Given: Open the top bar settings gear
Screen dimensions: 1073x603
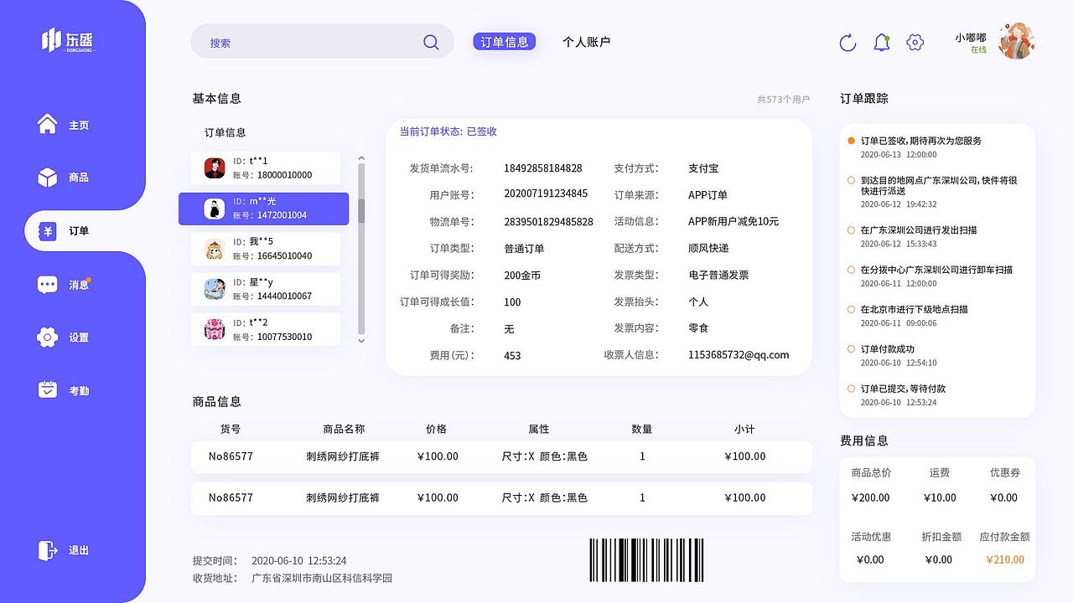Looking at the screenshot, I should [x=915, y=43].
